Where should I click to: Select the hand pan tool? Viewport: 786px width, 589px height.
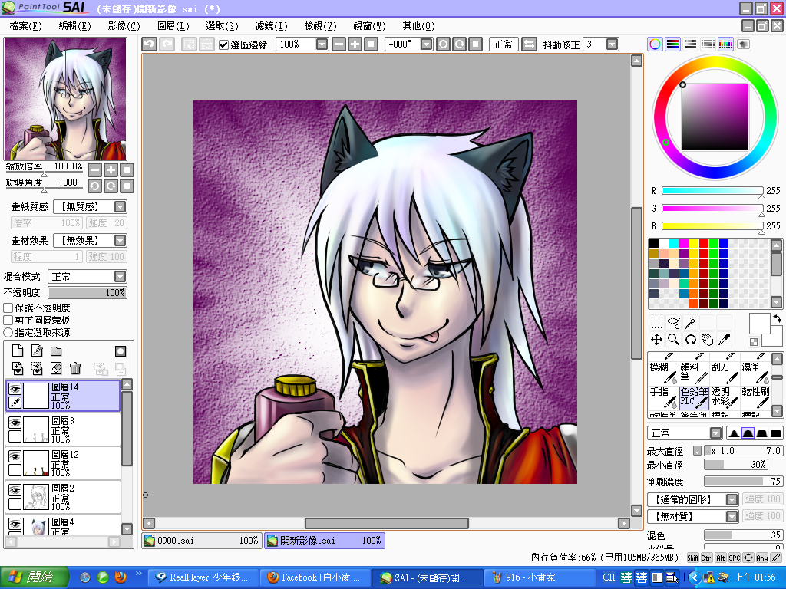(707, 340)
